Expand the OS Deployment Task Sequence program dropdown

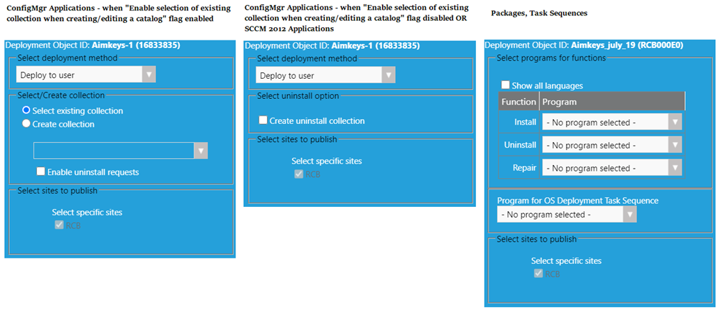click(567, 215)
